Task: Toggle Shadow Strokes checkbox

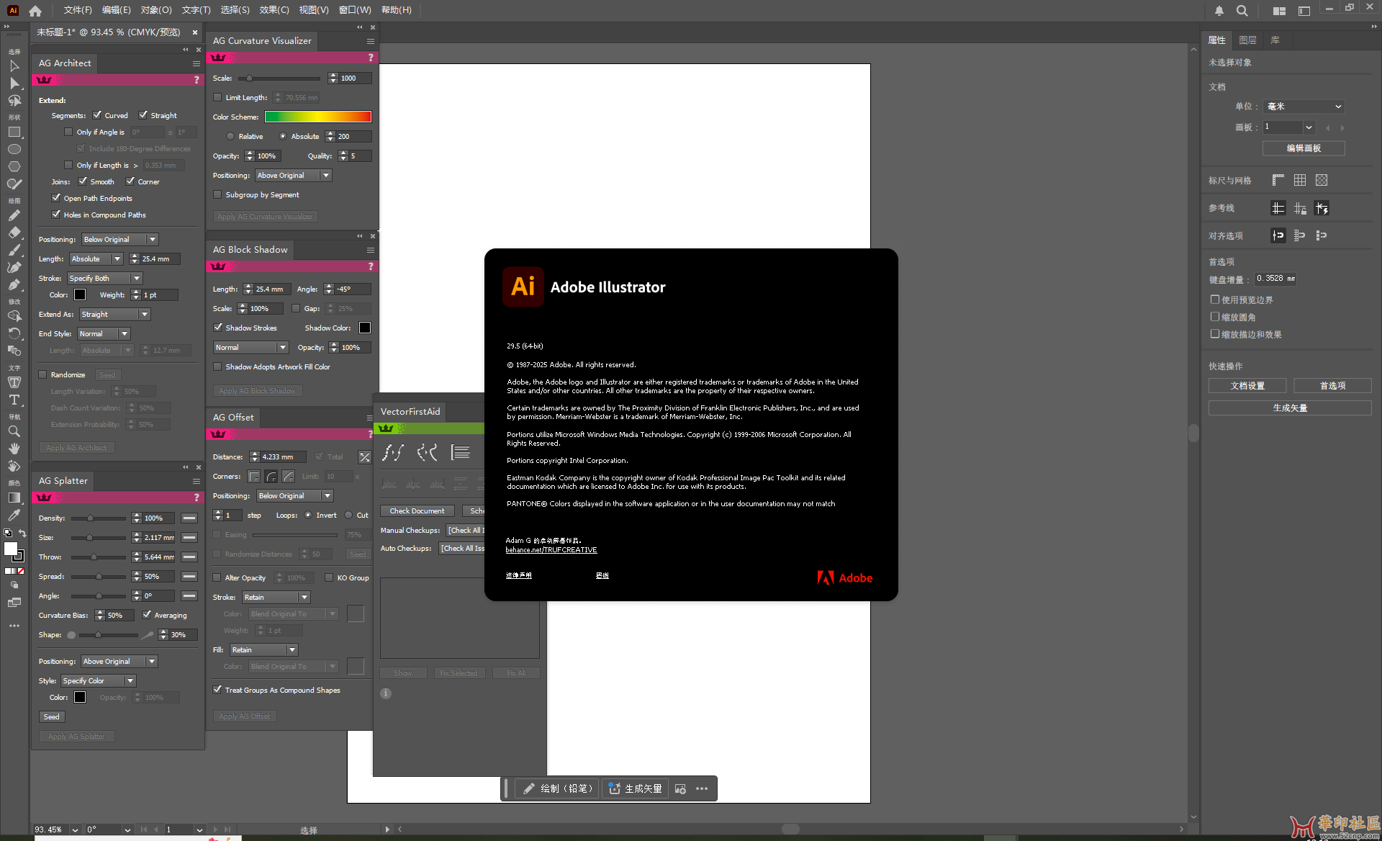Action: pyautogui.click(x=217, y=328)
